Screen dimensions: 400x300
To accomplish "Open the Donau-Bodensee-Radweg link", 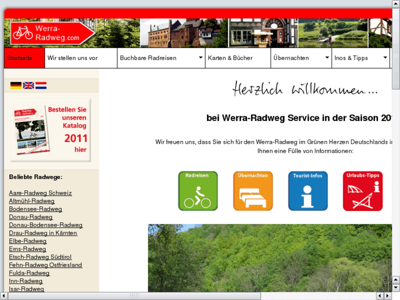I will coord(46,225).
